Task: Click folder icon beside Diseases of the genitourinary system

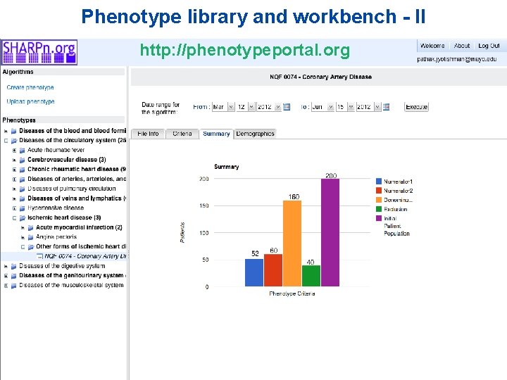Action: coord(14,276)
